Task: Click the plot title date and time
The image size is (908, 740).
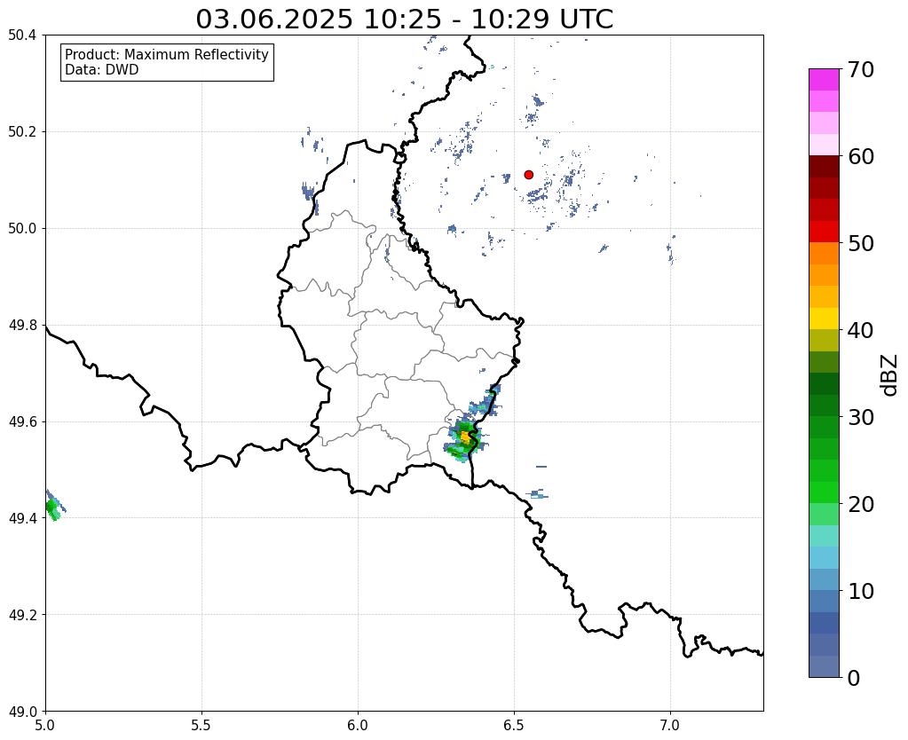Action: click(x=404, y=20)
